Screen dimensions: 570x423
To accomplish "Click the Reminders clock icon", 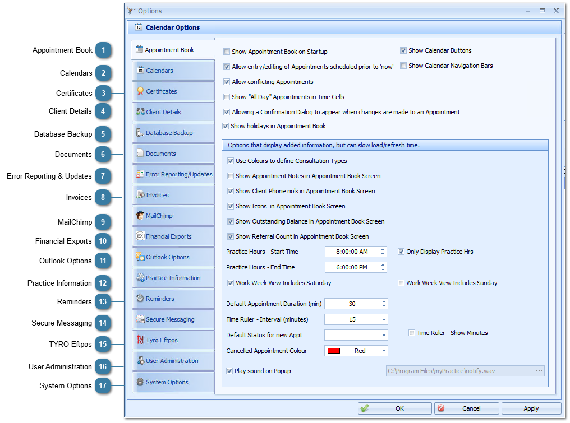I will [140, 299].
